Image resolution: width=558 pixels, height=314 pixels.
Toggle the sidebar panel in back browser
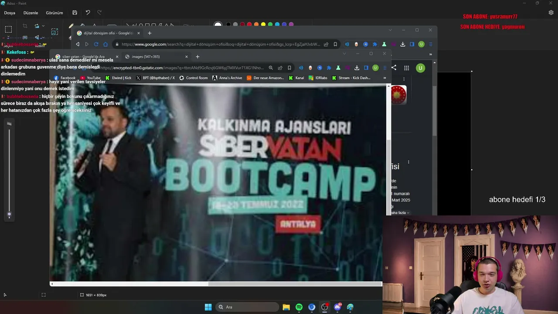(x=412, y=44)
